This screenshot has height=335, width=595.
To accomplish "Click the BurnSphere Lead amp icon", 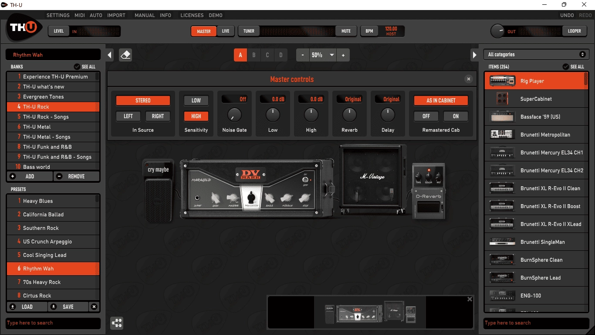I will [x=502, y=277].
